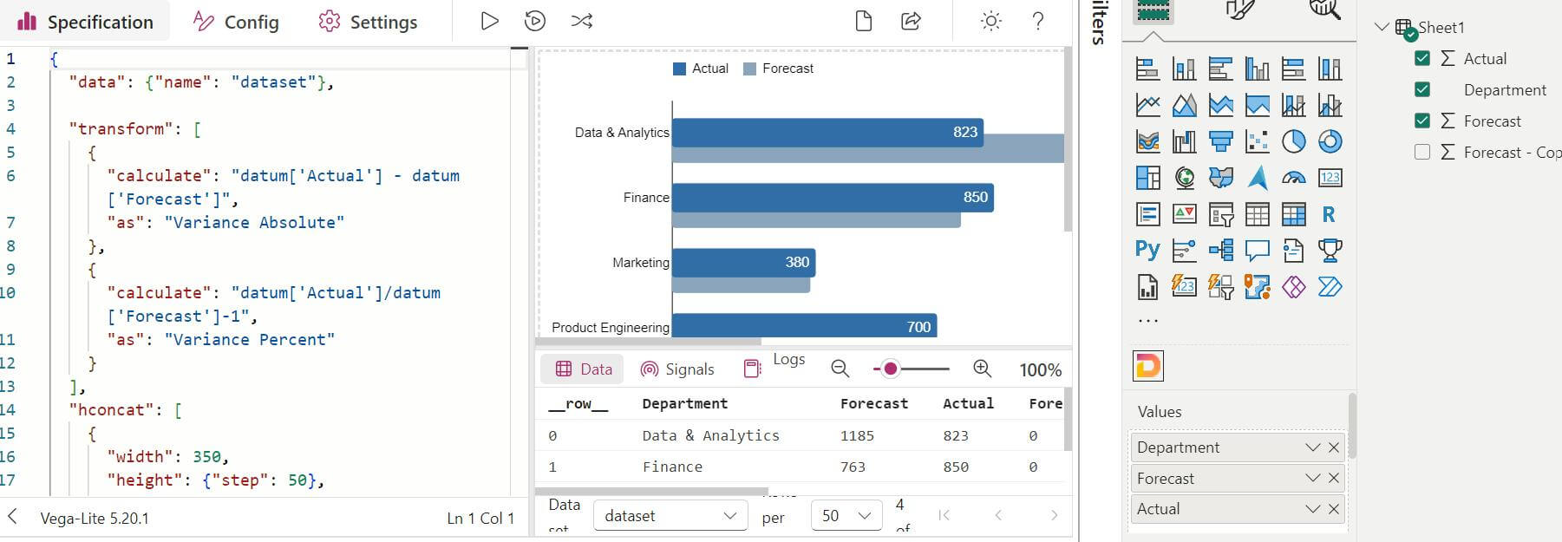Select the waterfall chart visual
1562x542 pixels.
click(x=1184, y=141)
